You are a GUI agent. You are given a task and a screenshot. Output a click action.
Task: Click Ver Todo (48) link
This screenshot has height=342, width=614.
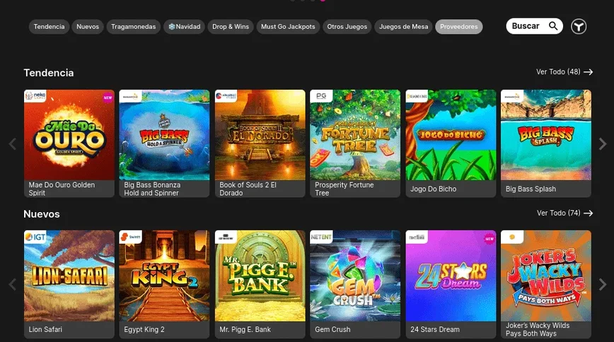(564, 72)
